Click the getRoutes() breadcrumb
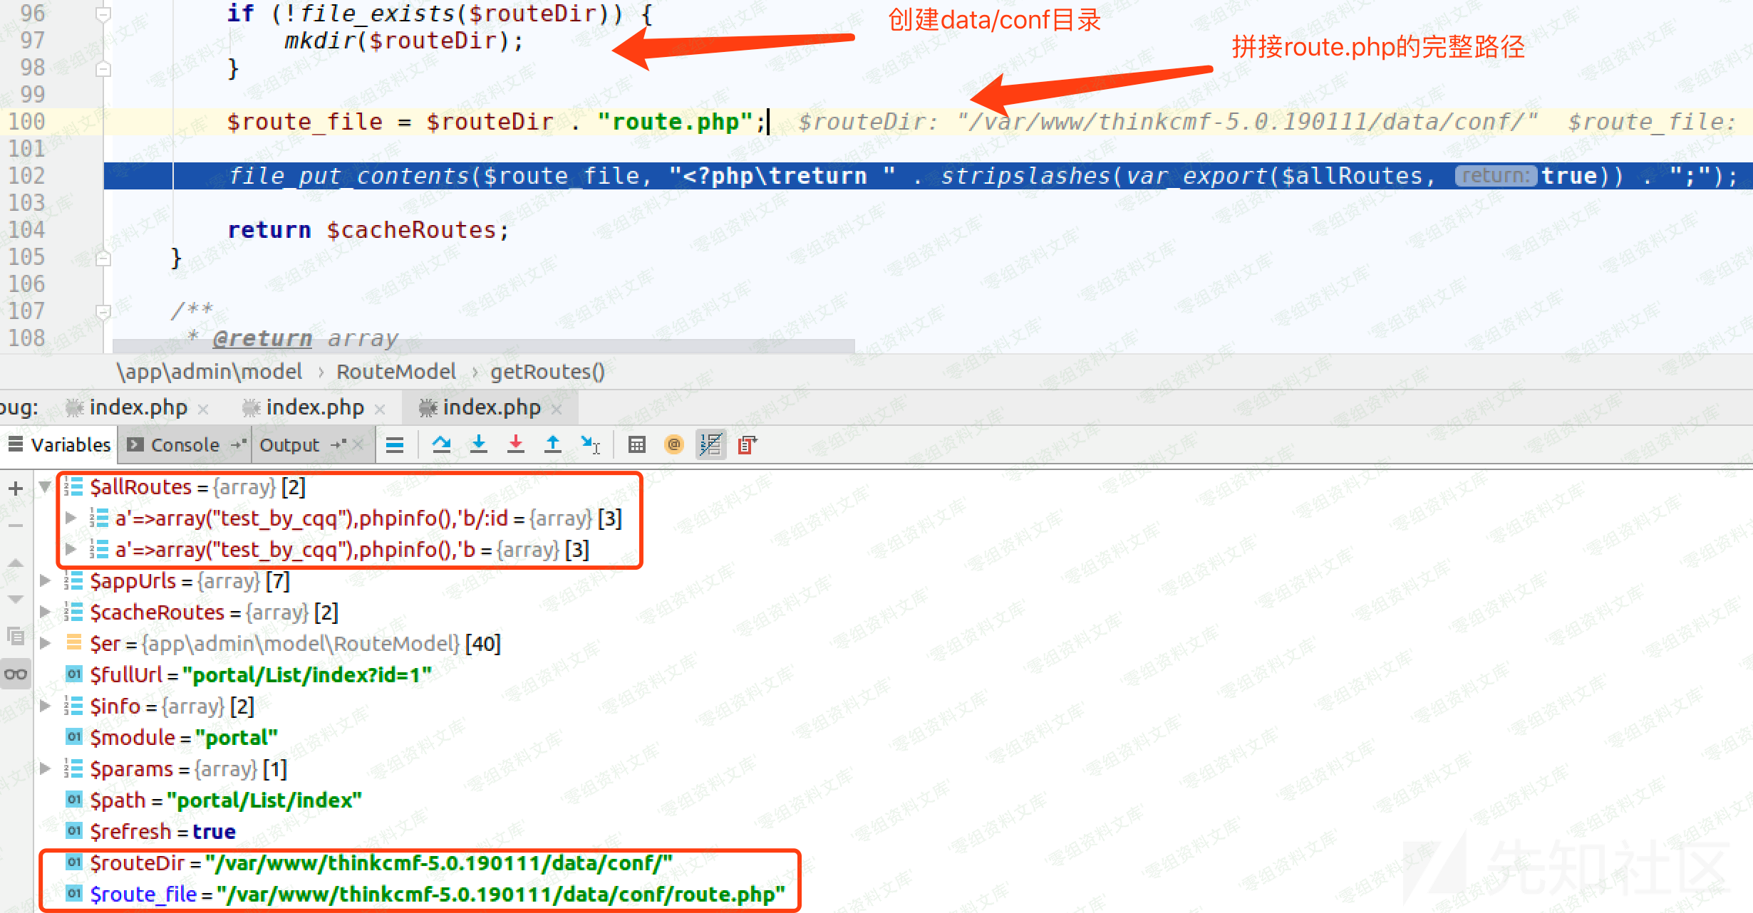1753x913 pixels. tap(547, 372)
